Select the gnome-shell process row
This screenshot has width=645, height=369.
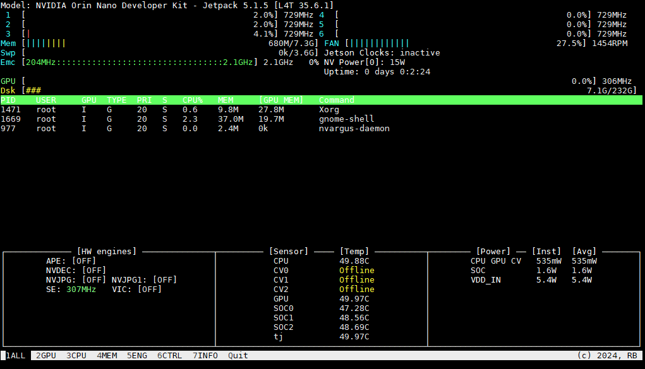(322, 119)
